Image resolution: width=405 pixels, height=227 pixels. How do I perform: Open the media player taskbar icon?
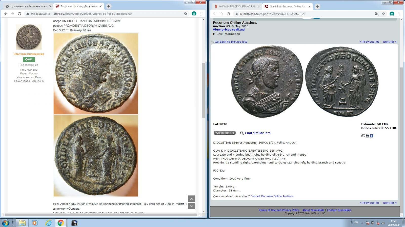(35, 223)
